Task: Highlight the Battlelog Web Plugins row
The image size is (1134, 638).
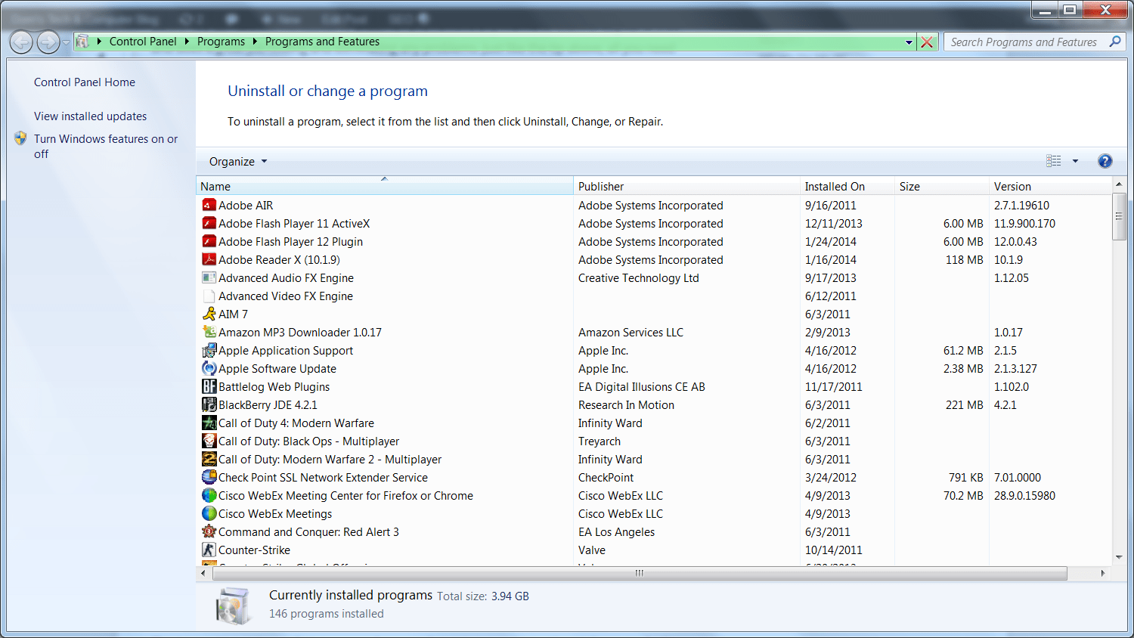Action: tap(274, 386)
